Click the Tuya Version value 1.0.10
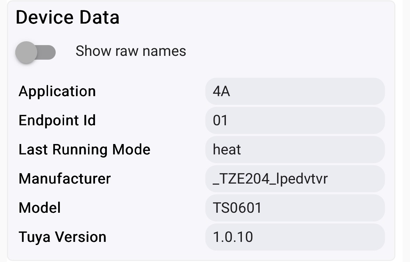This screenshot has width=410, height=262. pyautogui.click(x=295, y=237)
